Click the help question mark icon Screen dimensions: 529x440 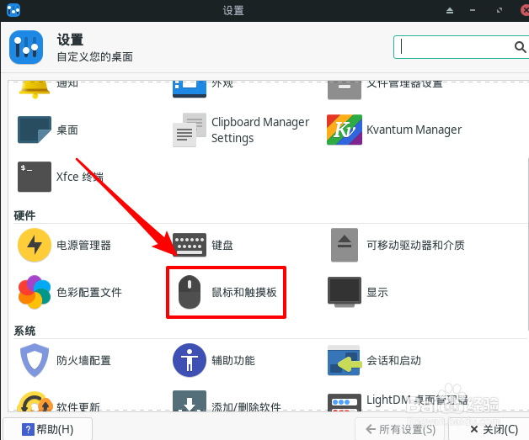[x=28, y=430]
